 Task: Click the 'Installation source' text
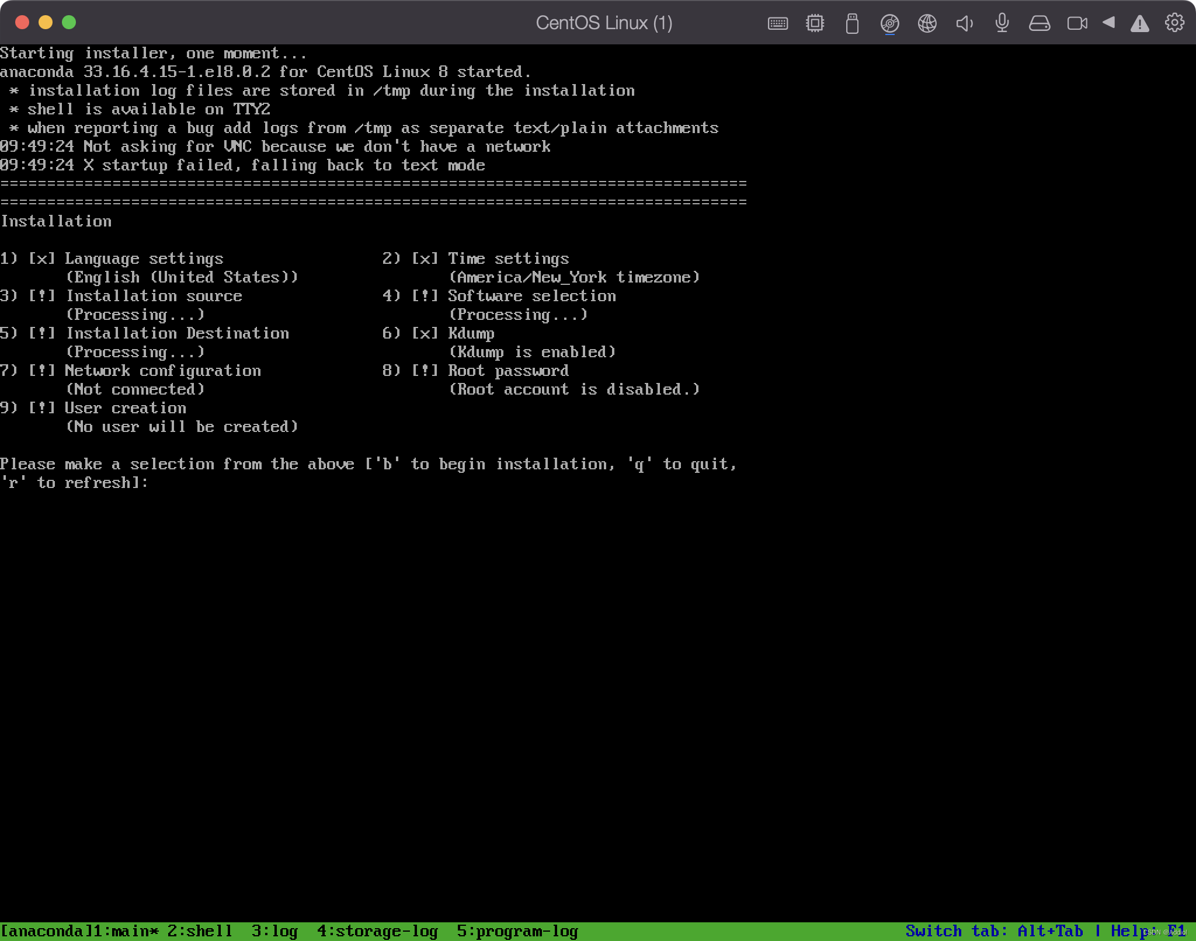tap(154, 296)
